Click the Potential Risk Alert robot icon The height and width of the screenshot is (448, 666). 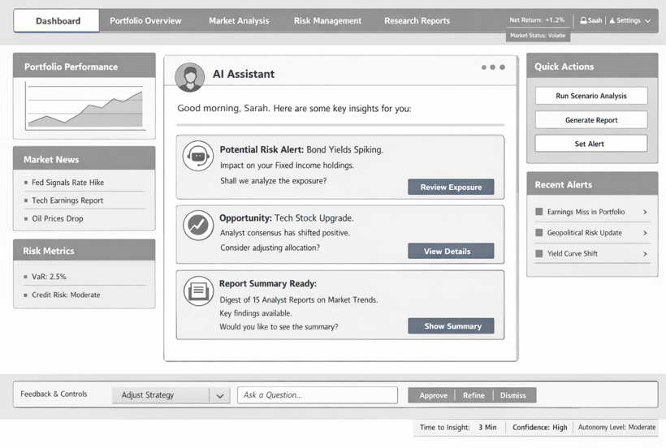click(x=197, y=156)
